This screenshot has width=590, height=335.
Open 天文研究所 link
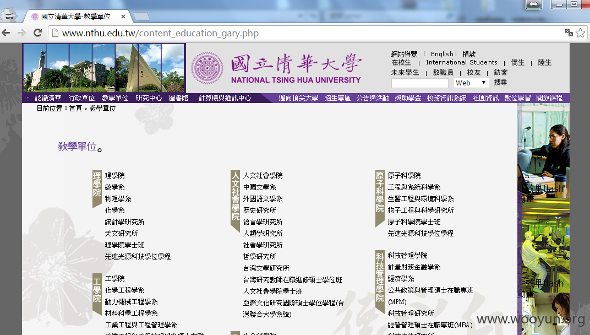coord(121,234)
